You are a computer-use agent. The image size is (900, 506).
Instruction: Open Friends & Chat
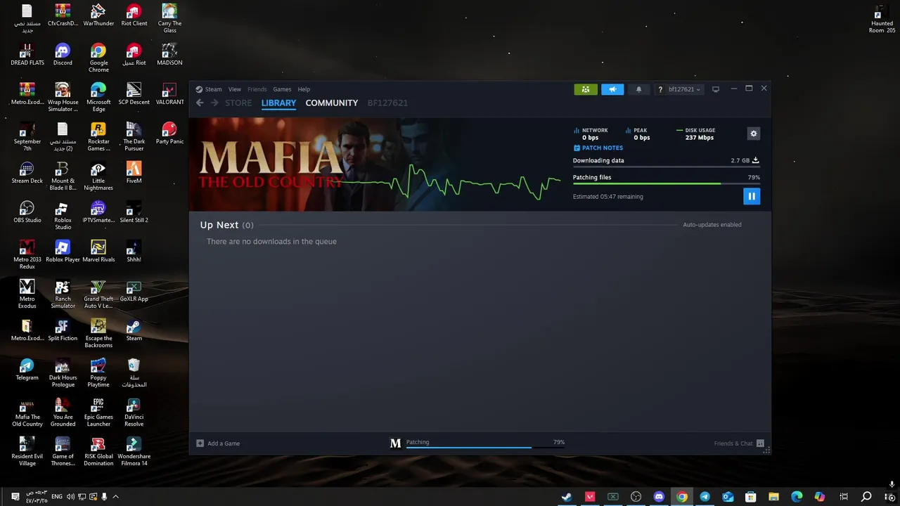pos(739,443)
